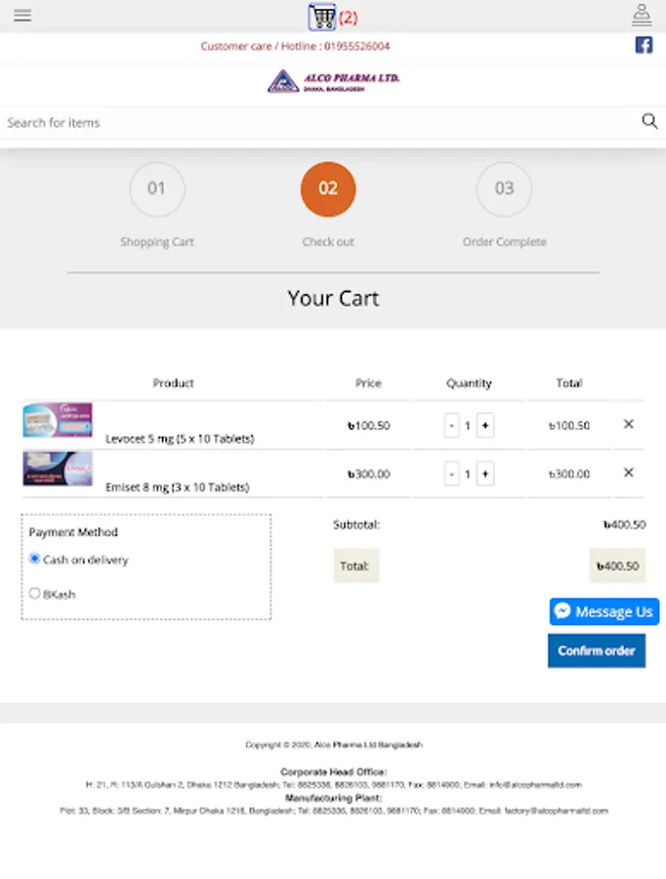Screen dimensions: 666x879
Task: Decrease Levocet quantity with minus
Action: 451,426
